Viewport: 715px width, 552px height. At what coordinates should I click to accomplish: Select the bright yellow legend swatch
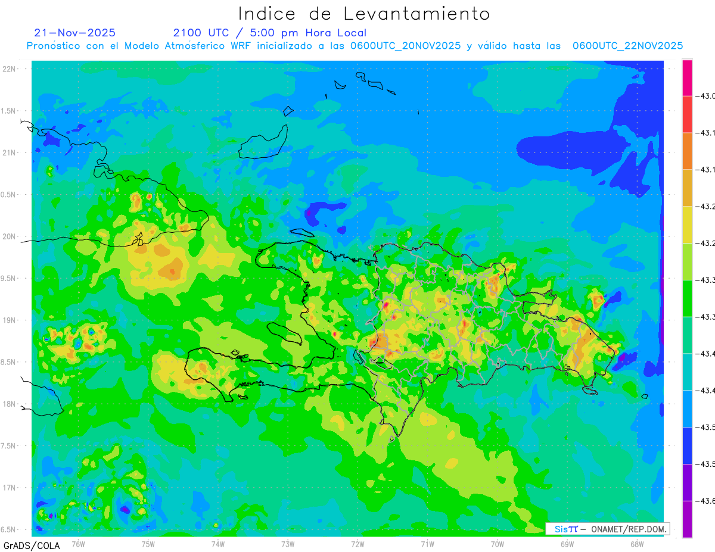point(687,224)
